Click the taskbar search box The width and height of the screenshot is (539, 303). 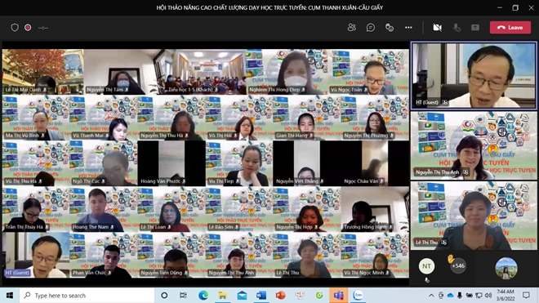[x=87, y=296]
